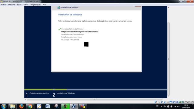Click the green checkmark beside Copie des fichiers
Viewport: 194px width, 109px height.
click(59, 29)
